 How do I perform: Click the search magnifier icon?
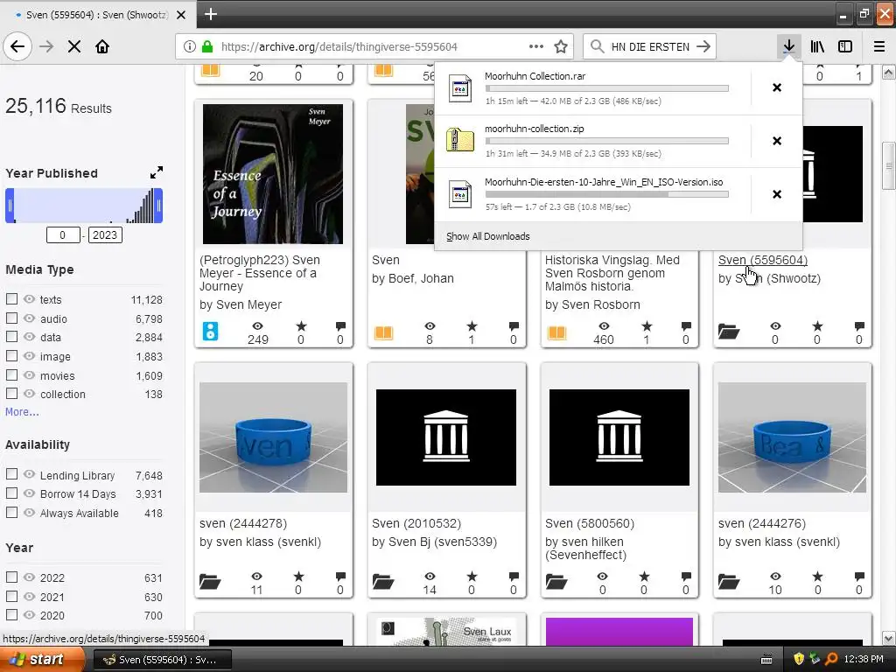coord(597,46)
